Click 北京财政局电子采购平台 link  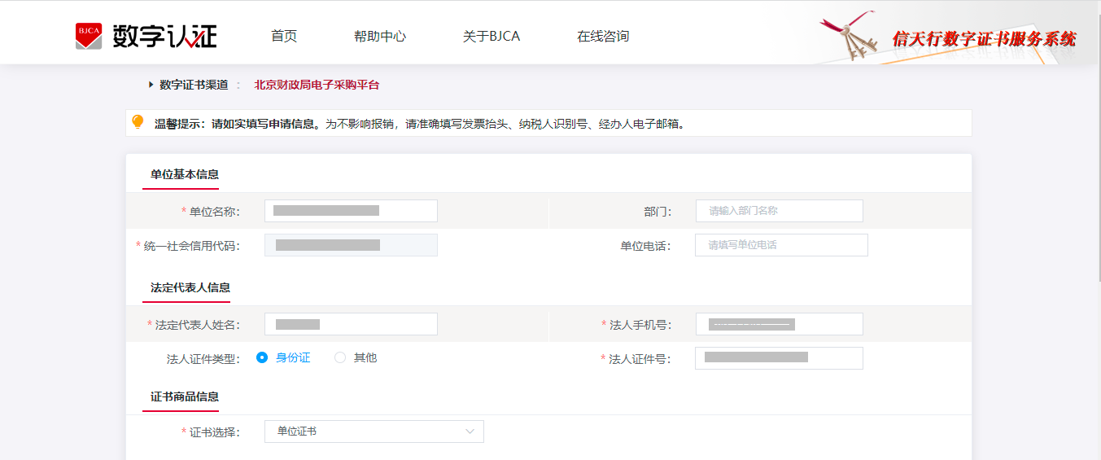[317, 85]
